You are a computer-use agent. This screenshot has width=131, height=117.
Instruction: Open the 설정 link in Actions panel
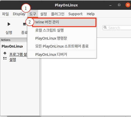coord(13,59)
